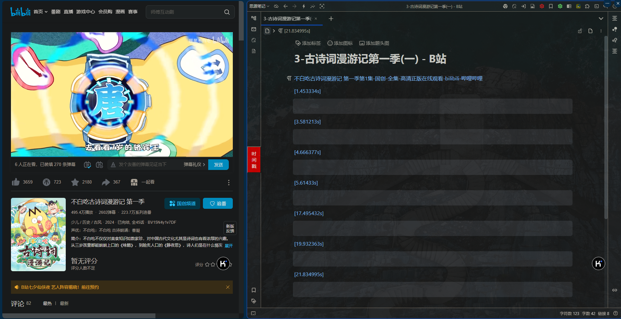Open the 思源笔记 workspace dropdown
Screen dimensions: 621x319
click(259, 6)
